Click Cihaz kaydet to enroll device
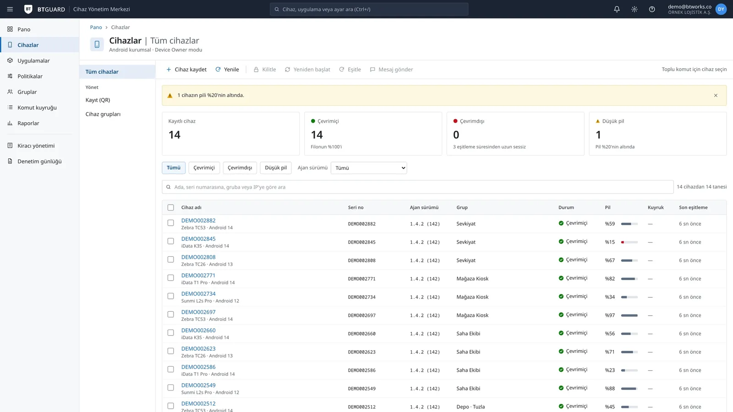Viewport: 733px width, 412px height. [x=186, y=70]
